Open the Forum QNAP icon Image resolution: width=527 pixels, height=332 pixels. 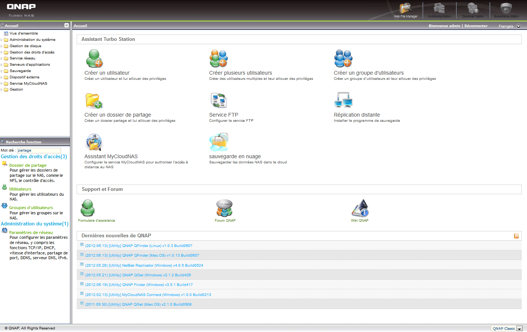coord(224,208)
